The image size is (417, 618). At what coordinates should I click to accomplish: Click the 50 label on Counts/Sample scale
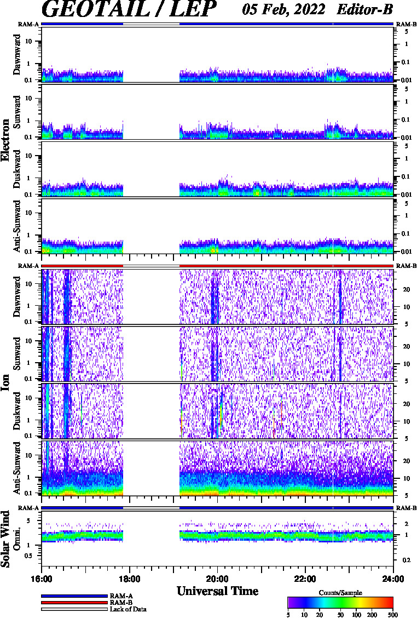click(x=340, y=615)
